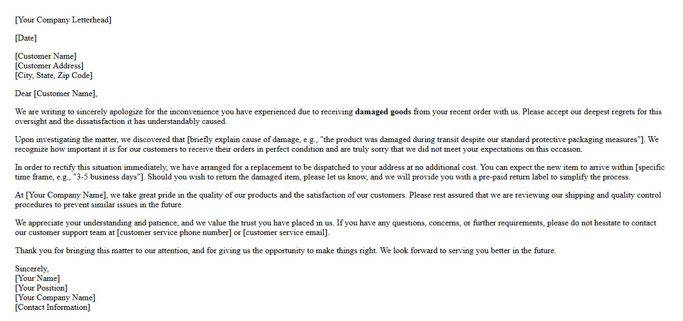Click the 'Sincerely,' closing line

pyautogui.click(x=32, y=269)
